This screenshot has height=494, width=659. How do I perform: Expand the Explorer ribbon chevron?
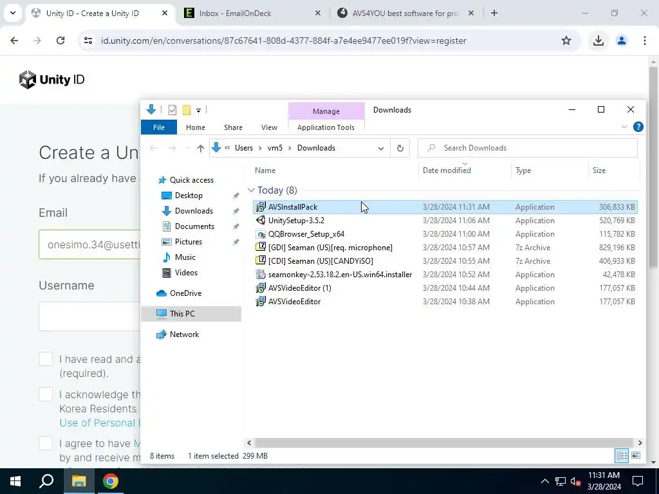point(624,127)
